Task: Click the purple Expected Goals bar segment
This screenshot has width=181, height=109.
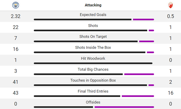Action: tap(143, 19)
